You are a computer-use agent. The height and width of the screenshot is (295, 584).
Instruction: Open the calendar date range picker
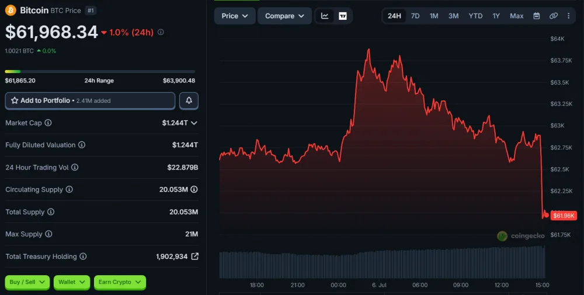[x=536, y=16]
